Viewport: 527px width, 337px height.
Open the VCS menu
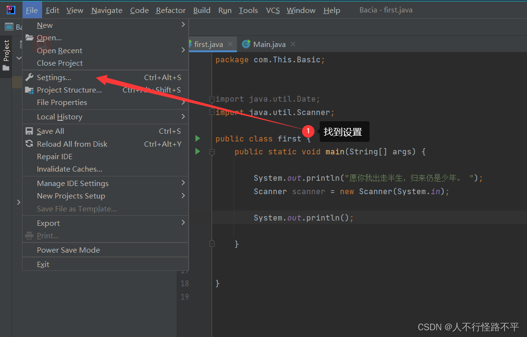(x=273, y=11)
